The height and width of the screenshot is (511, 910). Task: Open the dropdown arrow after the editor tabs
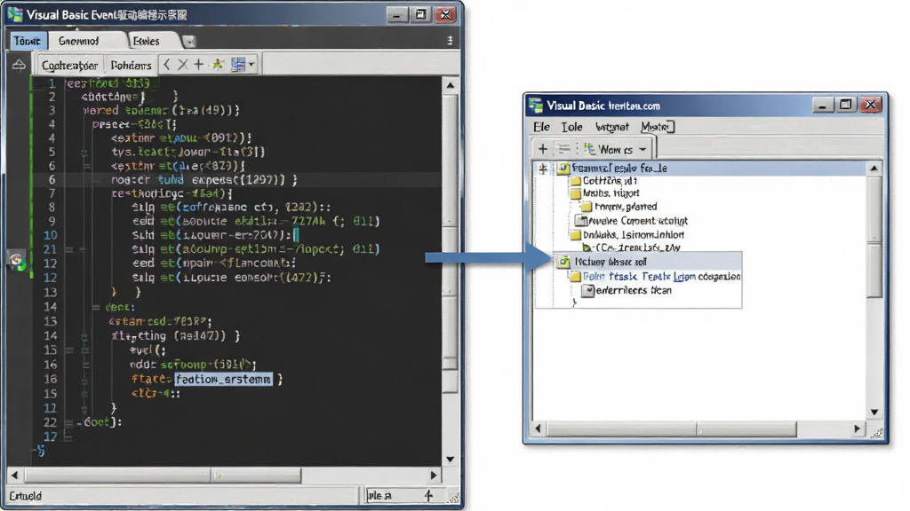189,41
